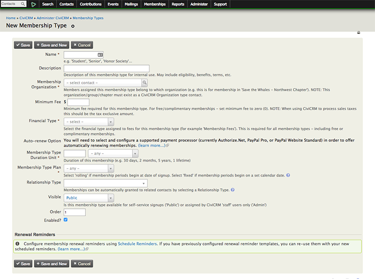The width and height of the screenshot is (375, 279).
Task: Click learn more link in Renewal Reminders
Action: click(71, 249)
